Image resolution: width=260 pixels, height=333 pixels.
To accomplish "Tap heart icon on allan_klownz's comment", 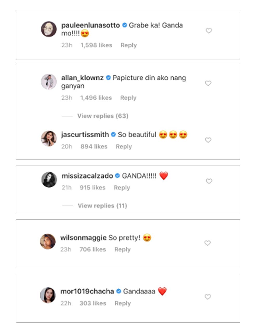I will [208, 83].
